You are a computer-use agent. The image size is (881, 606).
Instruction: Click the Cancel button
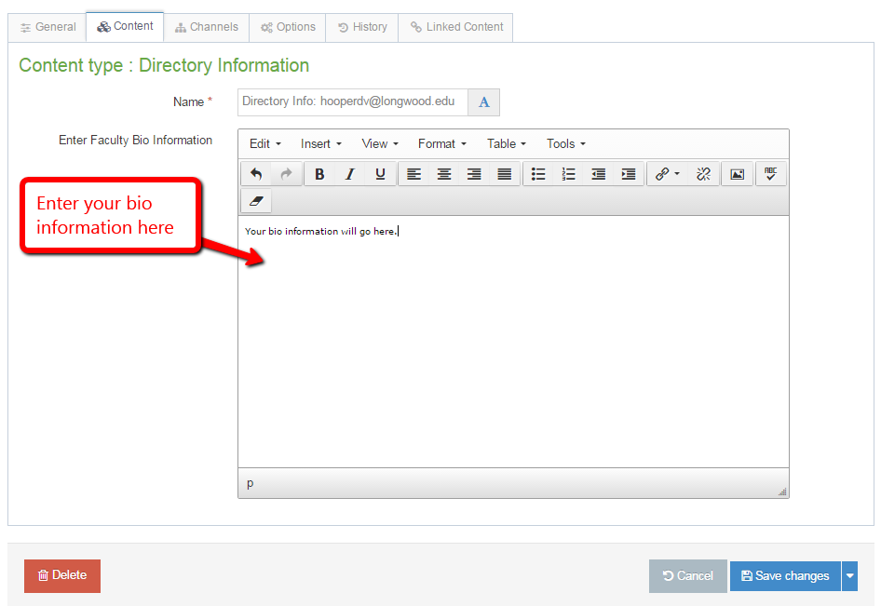[x=687, y=575]
